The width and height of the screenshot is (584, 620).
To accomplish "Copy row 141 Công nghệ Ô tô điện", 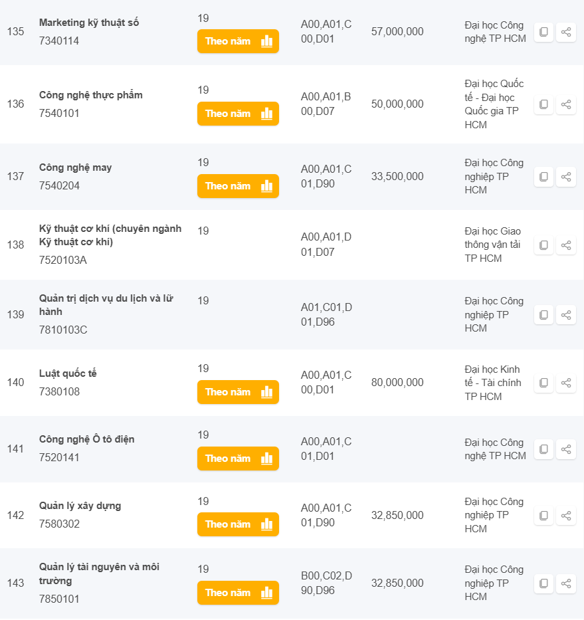I will [x=543, y=449].
